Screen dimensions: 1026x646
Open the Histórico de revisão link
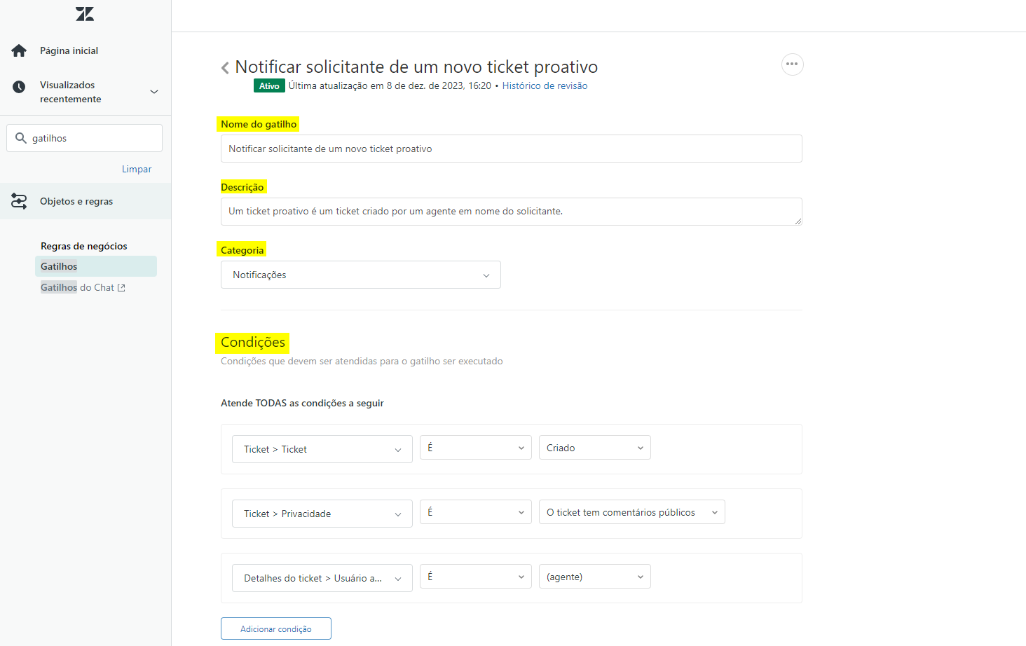(x=545, y=85)
